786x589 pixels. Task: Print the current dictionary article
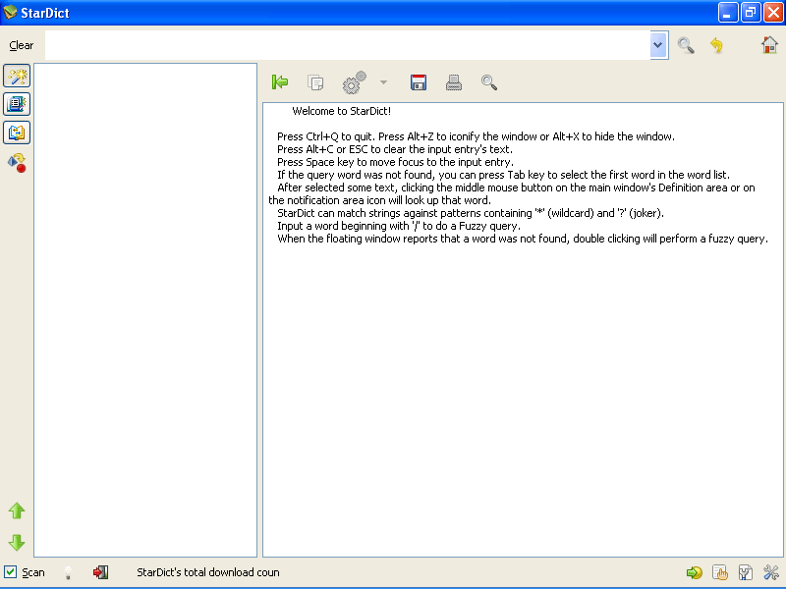[453, 82]
